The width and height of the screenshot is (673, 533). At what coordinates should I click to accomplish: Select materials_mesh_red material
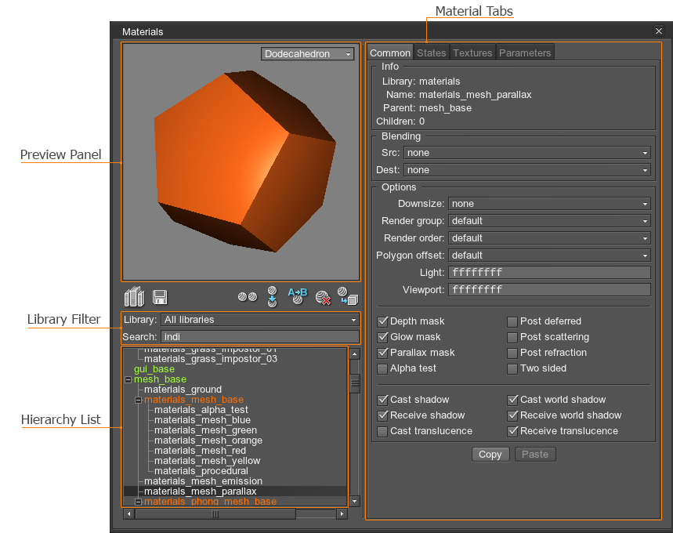(200, 451)
